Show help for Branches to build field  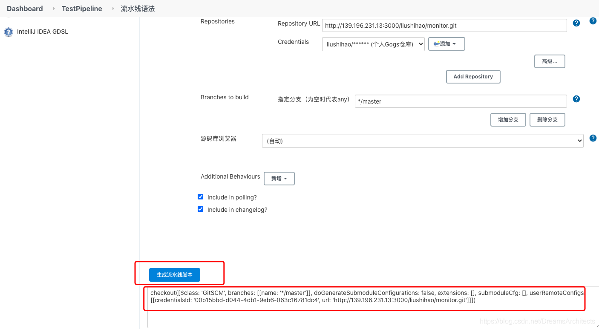tap(576, 99)
